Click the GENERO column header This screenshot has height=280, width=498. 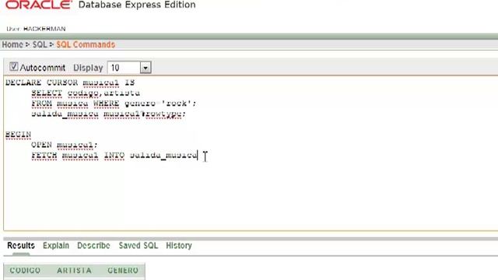tap(123, 271)
